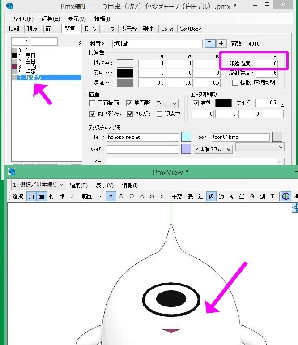298x345 pixels.
Task: Select face selection mode 面 in PmxView
Action: tap(42, 196)
